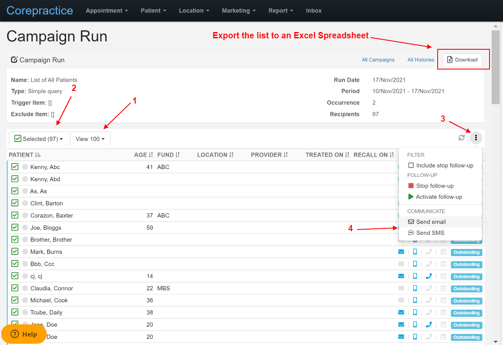Screen dimensions: 503x345
Task: Uncheck the Kenny, Abc patient checkbox
Action: [x=15, y=167]
